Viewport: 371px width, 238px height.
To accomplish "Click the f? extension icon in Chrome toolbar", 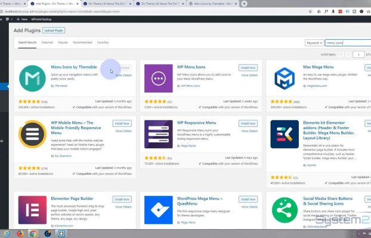I will (326, 11).
